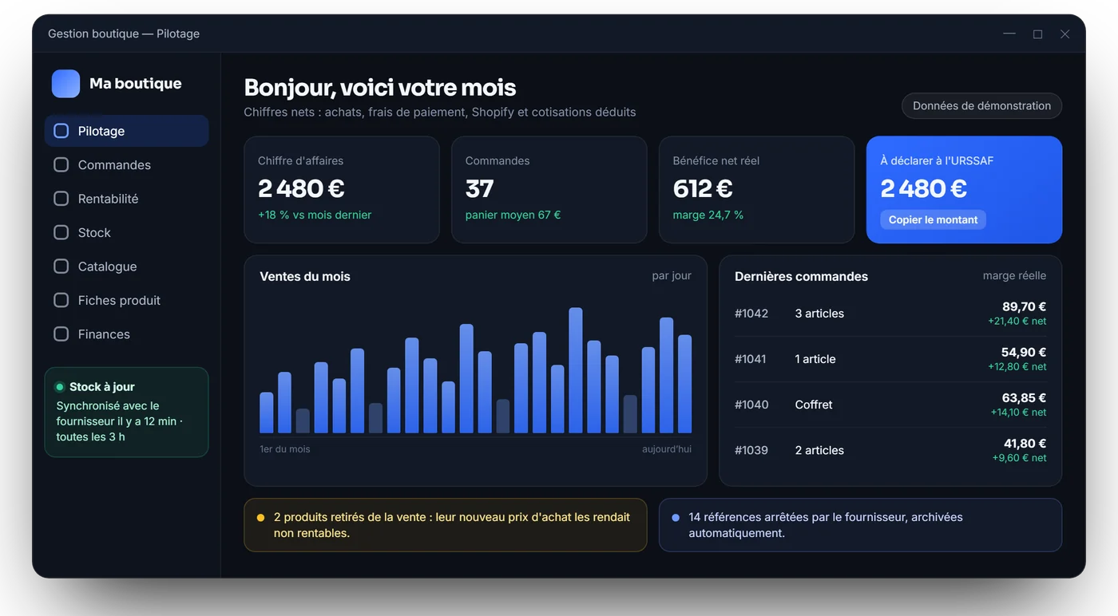Click the 2 articles order description
This screenshot has width=1118, height=616.
pyautogui.click(x=819, y=450)
